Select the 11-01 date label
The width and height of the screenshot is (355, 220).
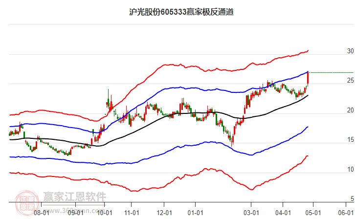[132, 213]
